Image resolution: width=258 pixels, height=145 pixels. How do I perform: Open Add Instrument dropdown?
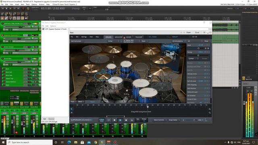tap(77, 41)
